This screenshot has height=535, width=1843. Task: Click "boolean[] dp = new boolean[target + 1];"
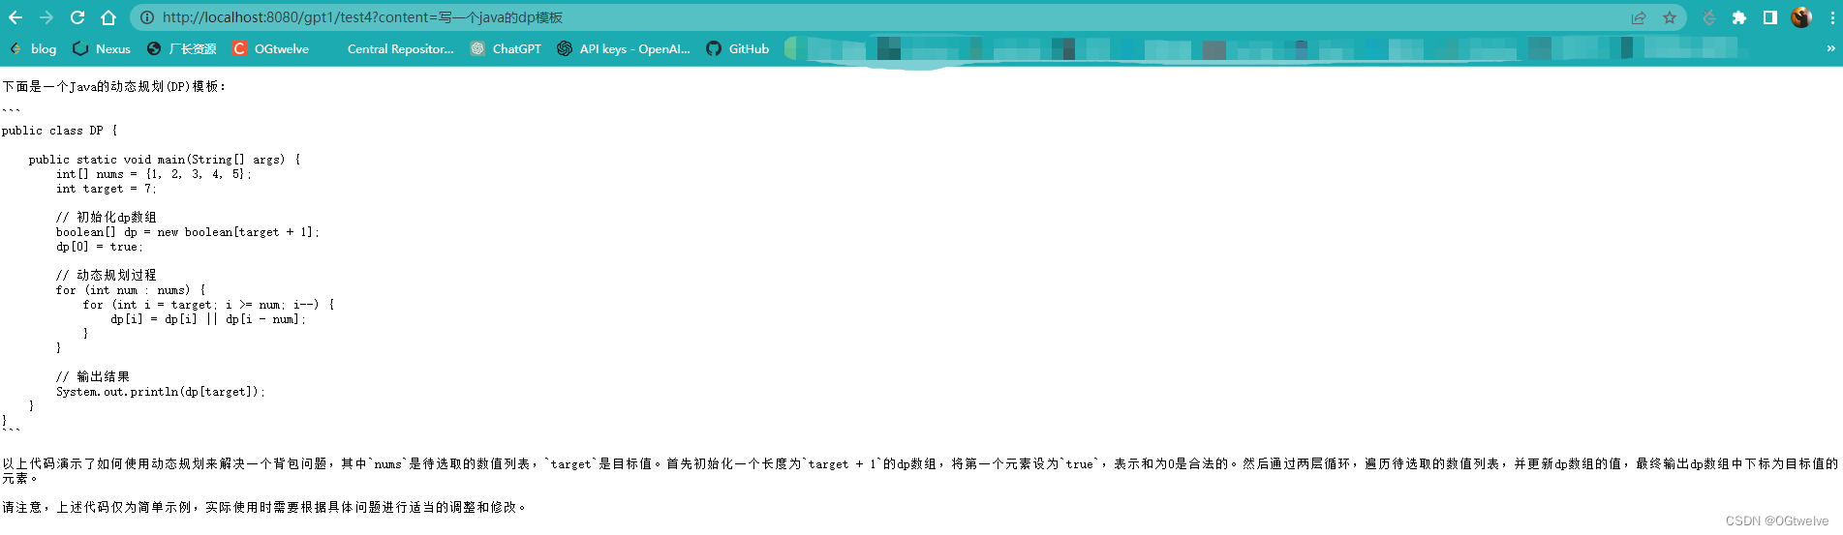(x=187, y=232)
